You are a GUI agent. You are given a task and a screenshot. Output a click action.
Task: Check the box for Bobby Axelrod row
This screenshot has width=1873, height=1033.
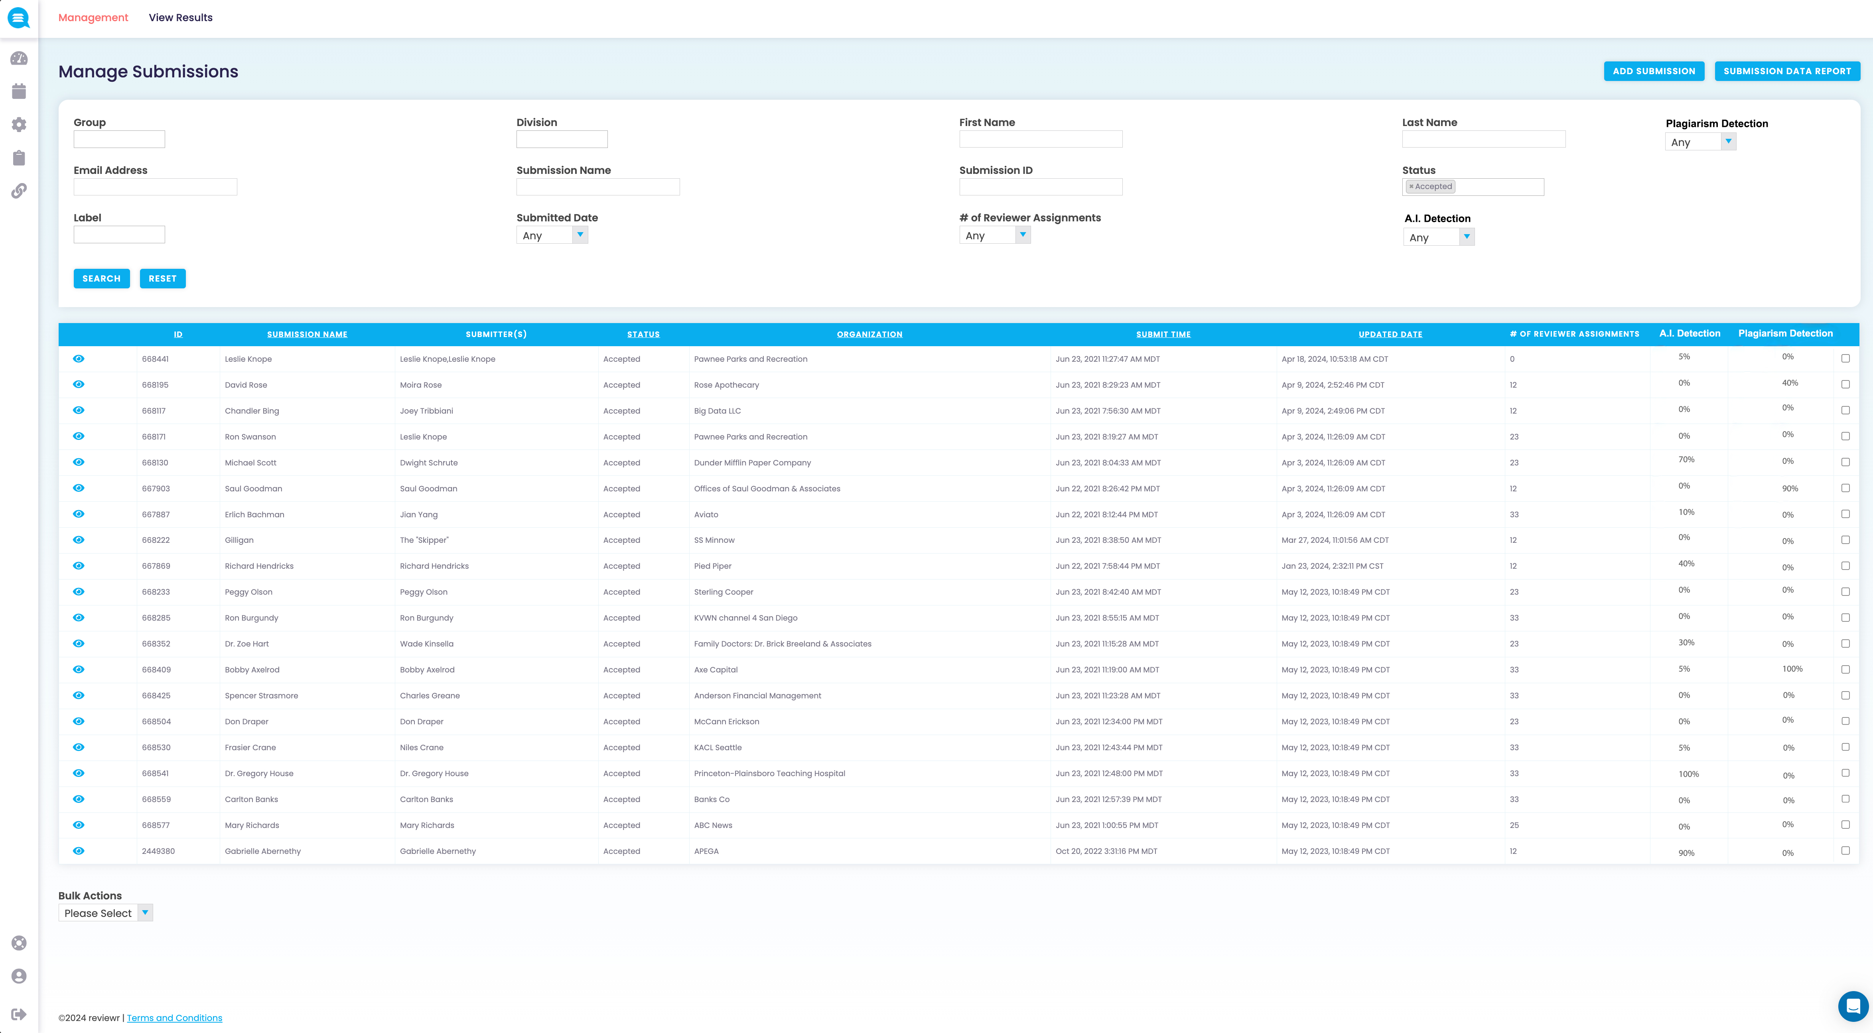pos(1845,670)
